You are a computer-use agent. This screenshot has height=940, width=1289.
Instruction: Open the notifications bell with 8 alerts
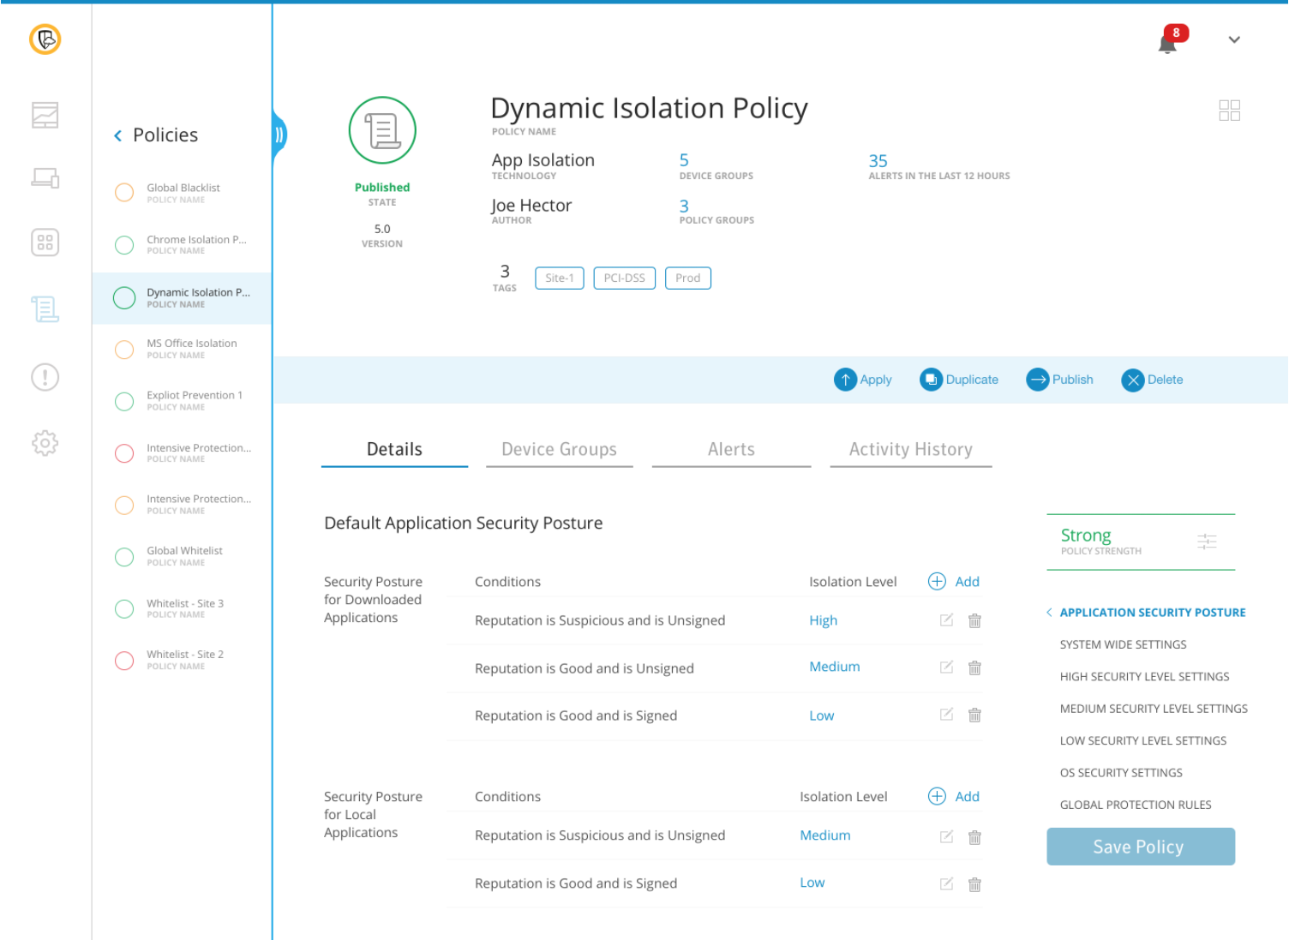1167,41
